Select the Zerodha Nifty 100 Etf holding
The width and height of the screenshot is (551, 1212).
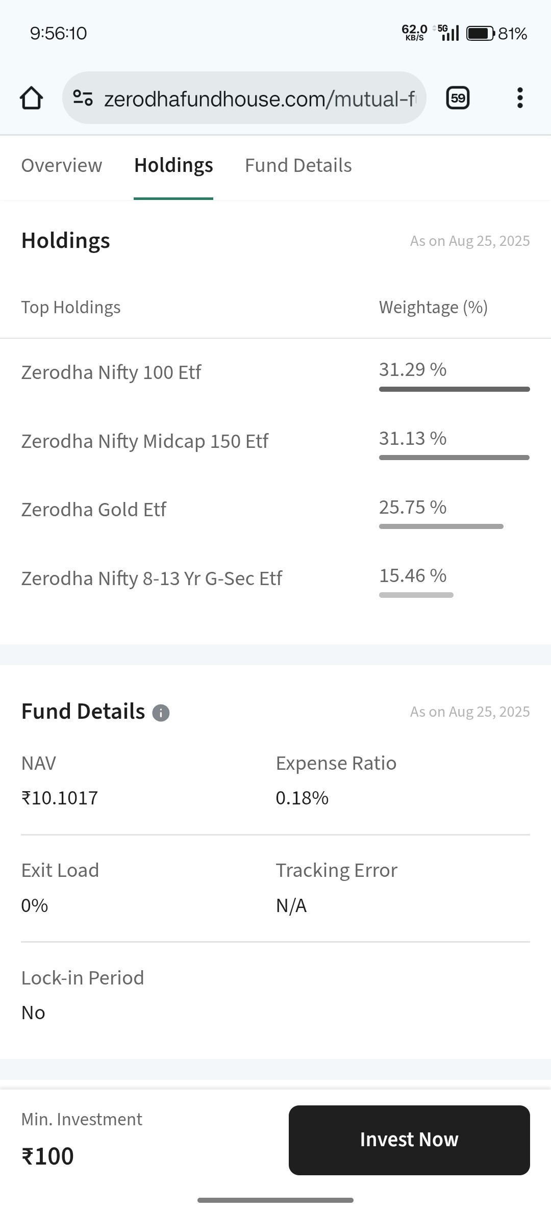111,372
